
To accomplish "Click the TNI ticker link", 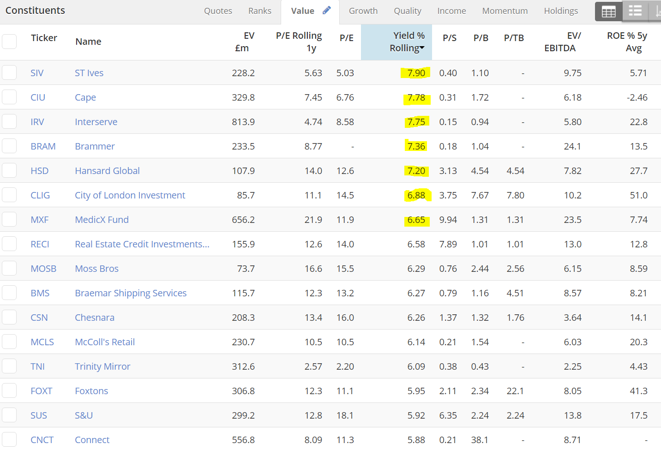I will pos(37,366).
